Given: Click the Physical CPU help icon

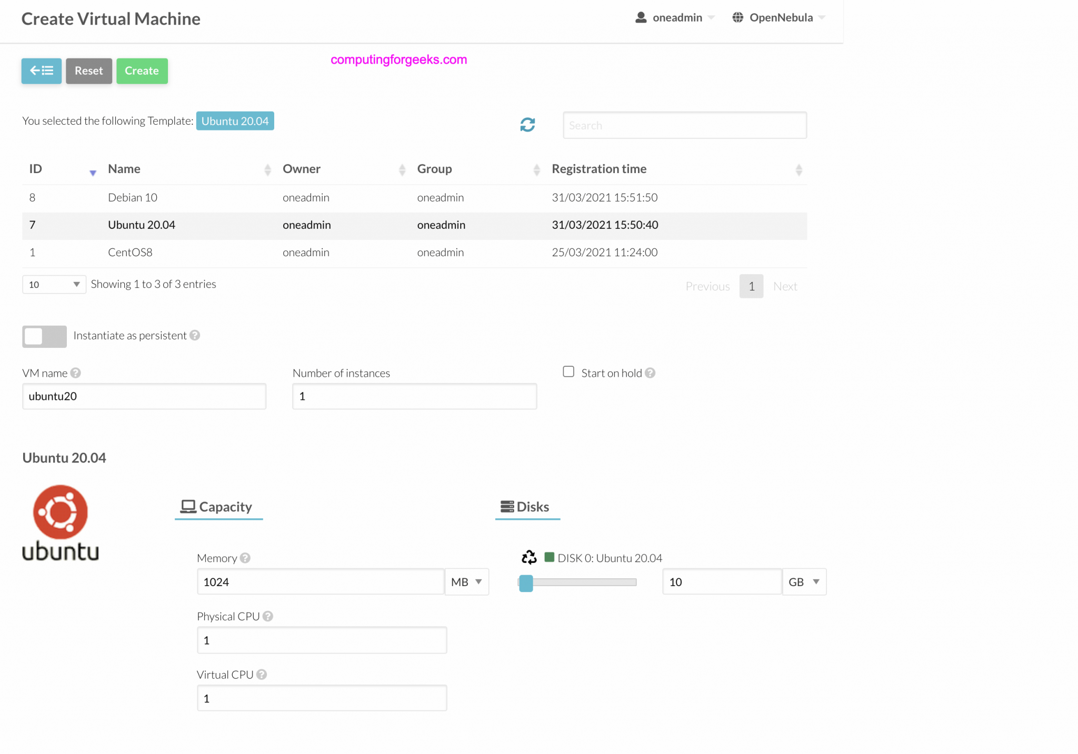Looking at the screenshot, I should pyautogui.click(x=268, y=616).
